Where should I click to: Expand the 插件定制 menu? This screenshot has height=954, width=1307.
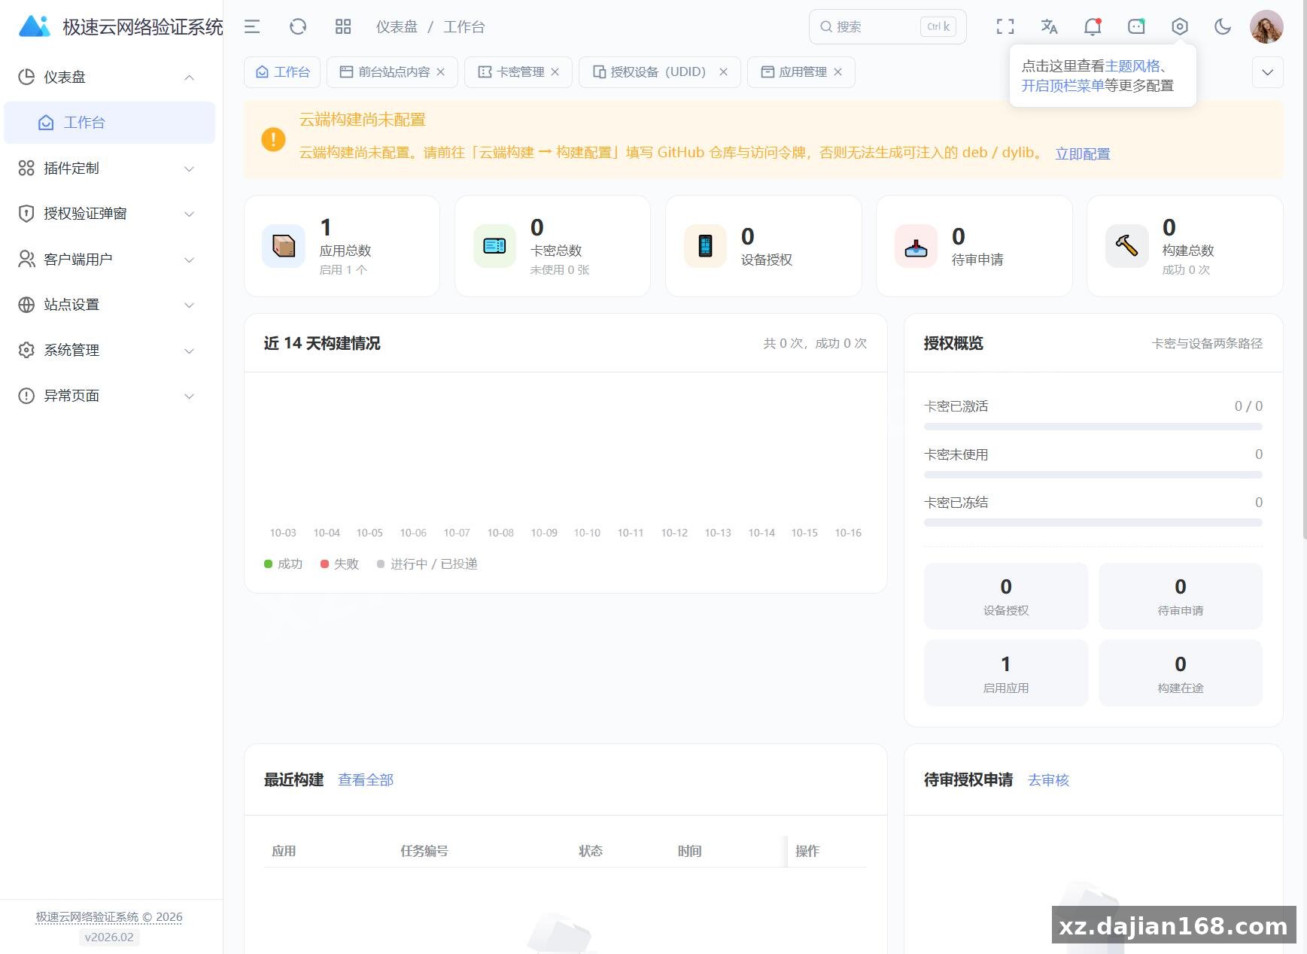[109, 169]
